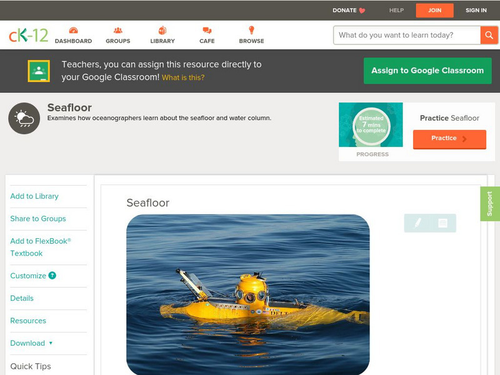500x375 pixels.
Task: Open the Browse lightbulb icon
Action: pos(251,30)
